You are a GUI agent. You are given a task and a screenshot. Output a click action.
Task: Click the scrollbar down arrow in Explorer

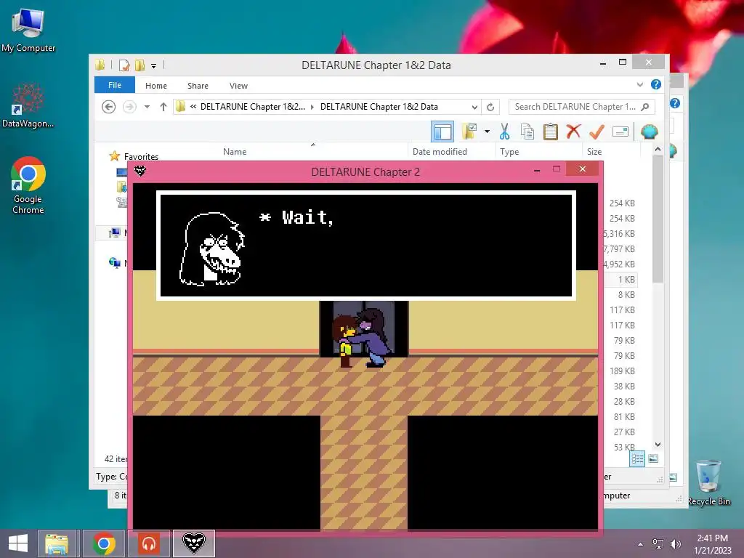pyautogui.click(x=658, y=445)
